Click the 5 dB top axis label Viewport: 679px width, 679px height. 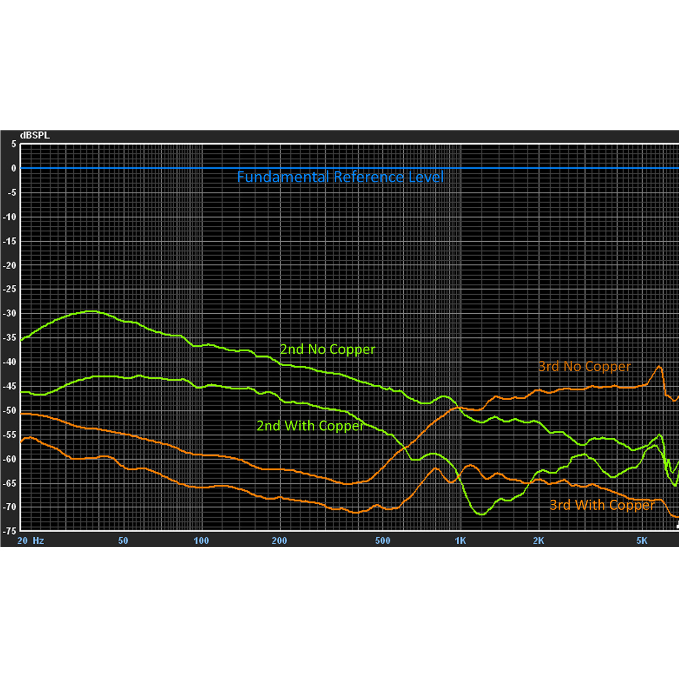coord(14,144)
